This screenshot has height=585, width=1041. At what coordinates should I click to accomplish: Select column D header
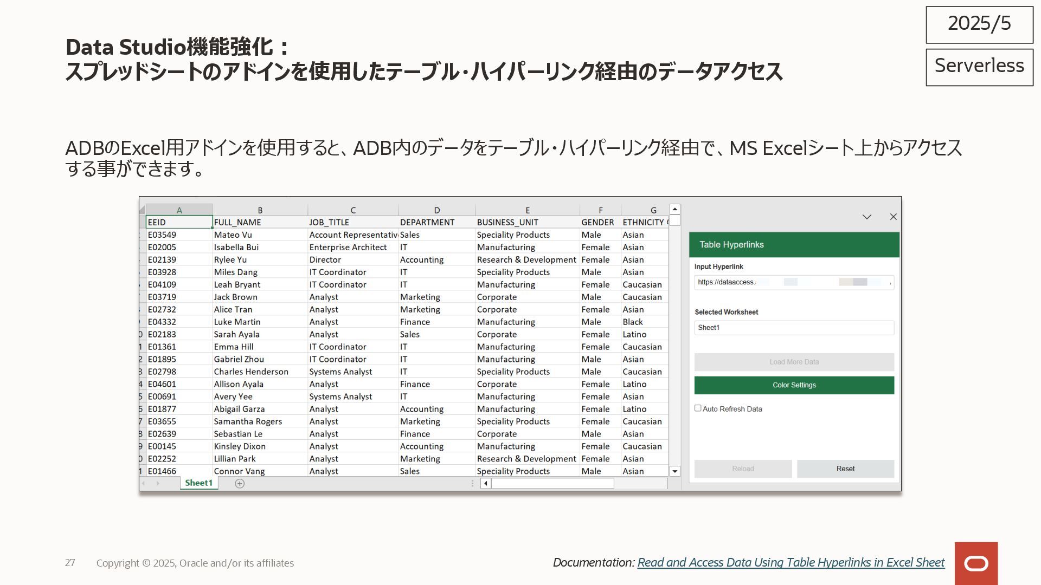click(437, 210)
